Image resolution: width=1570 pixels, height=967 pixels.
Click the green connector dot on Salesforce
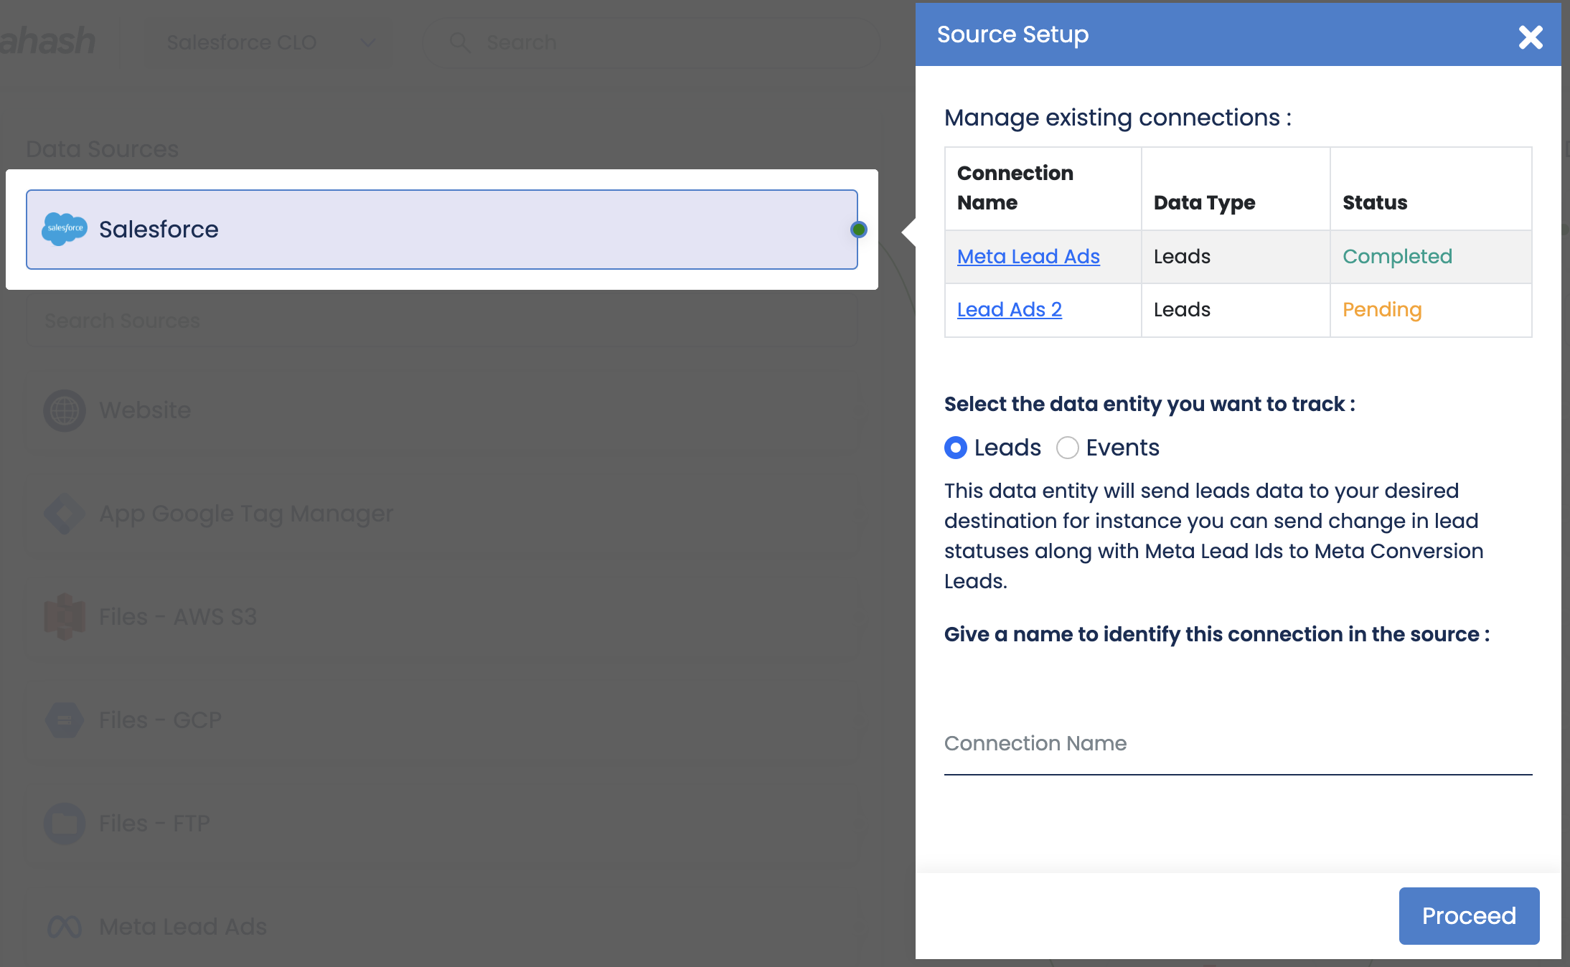tap(858, 230)
